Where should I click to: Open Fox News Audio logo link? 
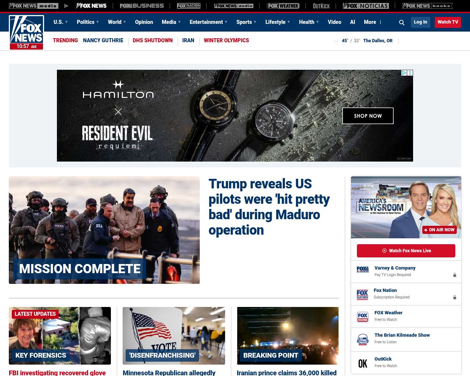coord(234,6)
